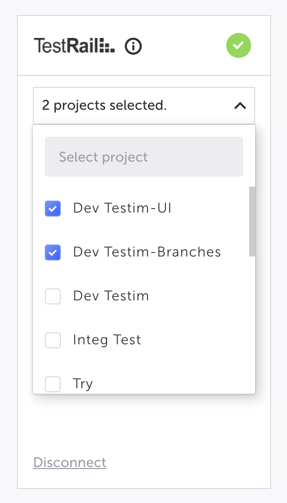287x503 pixels.
Task: Tick the Try project checkbox
Action: pos(53,384)
